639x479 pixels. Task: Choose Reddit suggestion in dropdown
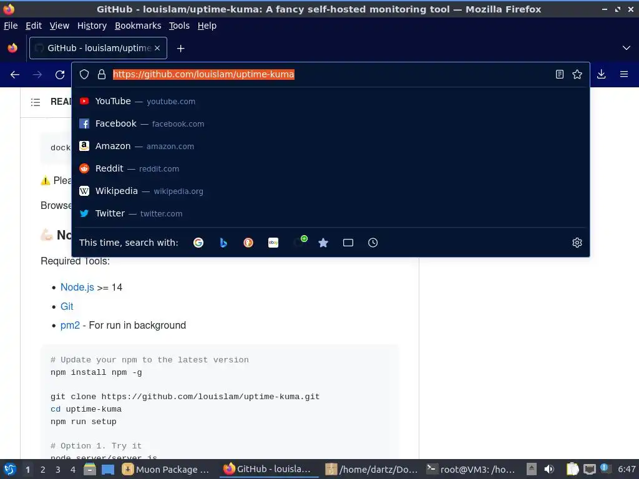coord(331,168)
